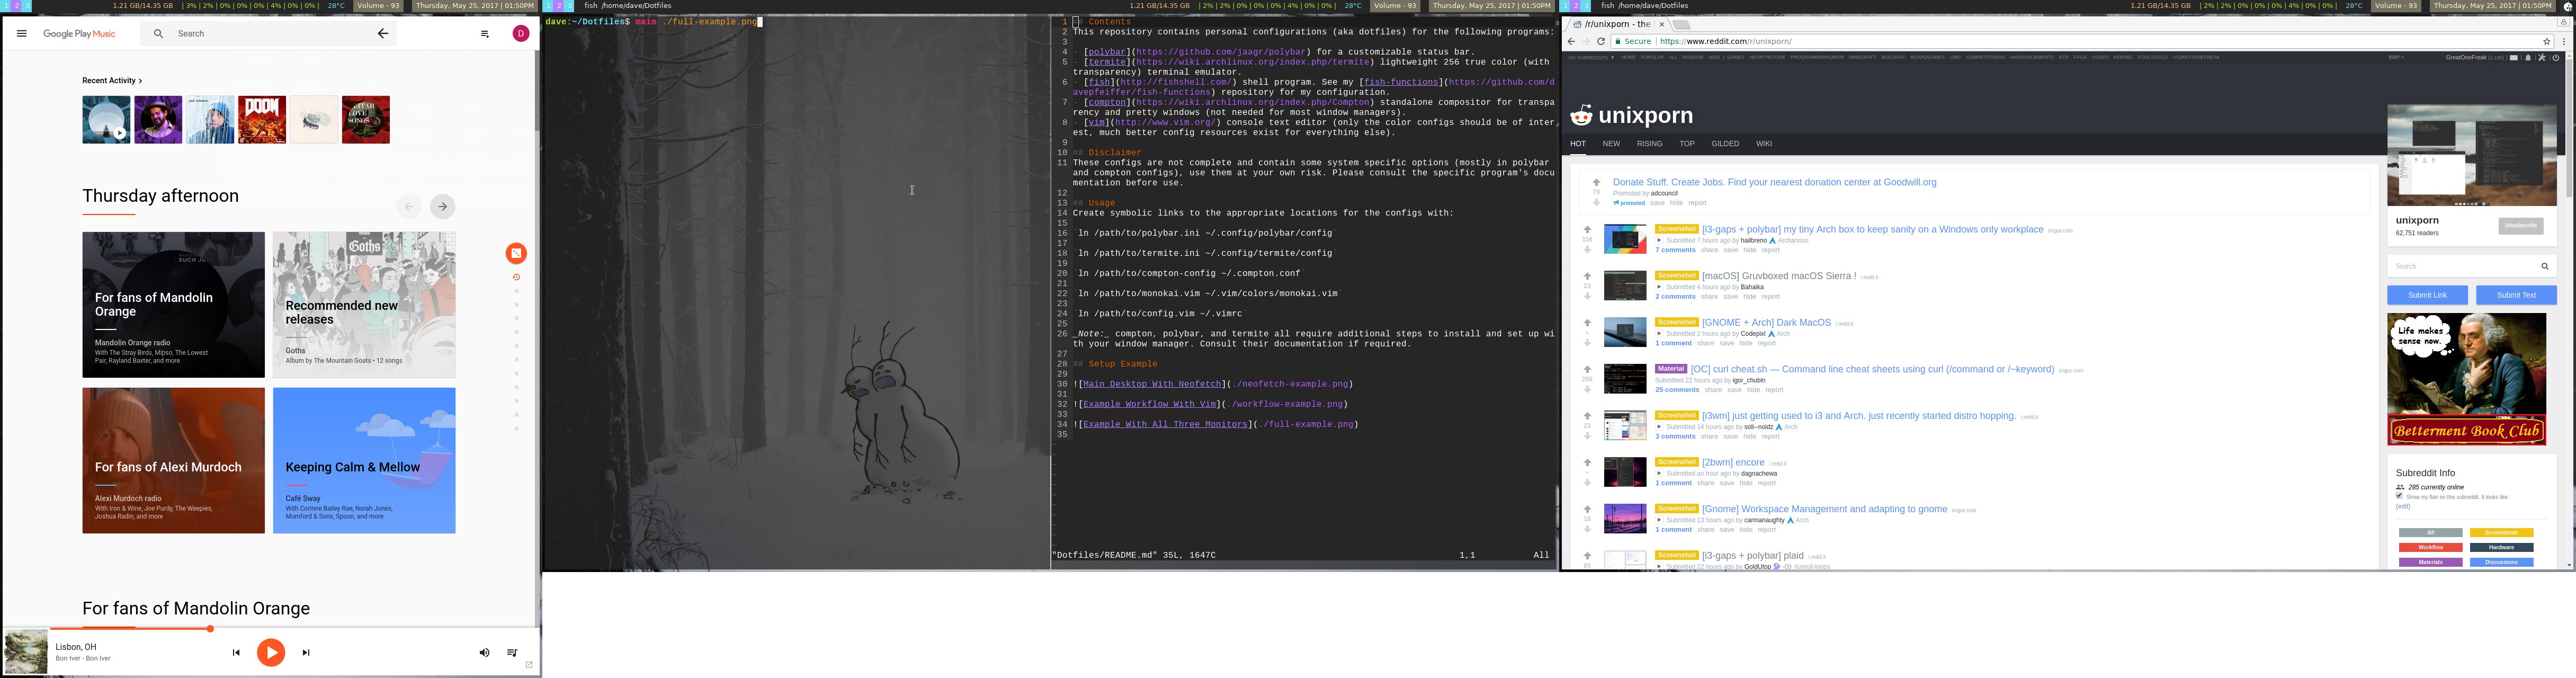Click the volume speaker icon in player
2576x678 pixels.
pyautogui.click(x=484, y=653)
